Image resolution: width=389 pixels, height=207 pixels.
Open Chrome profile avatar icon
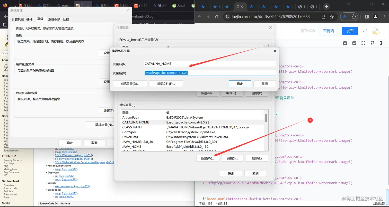376,17
